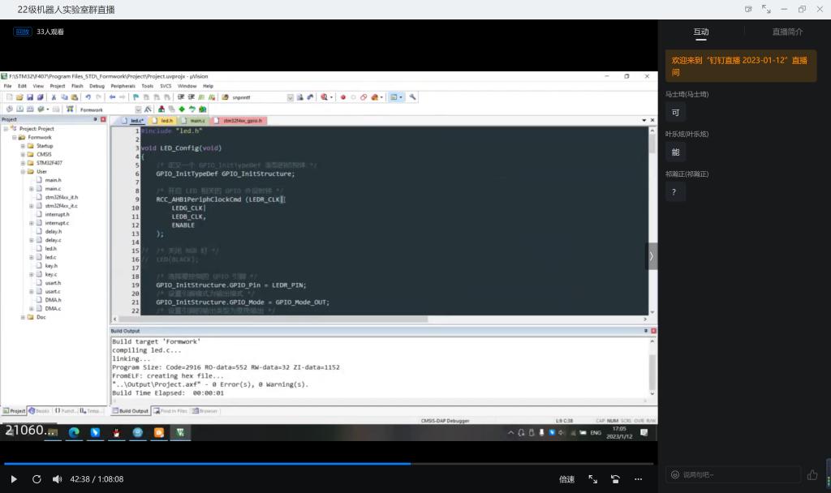Image resolution: width=831 pixels, height=493 pixels.
Task: Click the 倍速 playback speed button
Action: tap(566, 479)
